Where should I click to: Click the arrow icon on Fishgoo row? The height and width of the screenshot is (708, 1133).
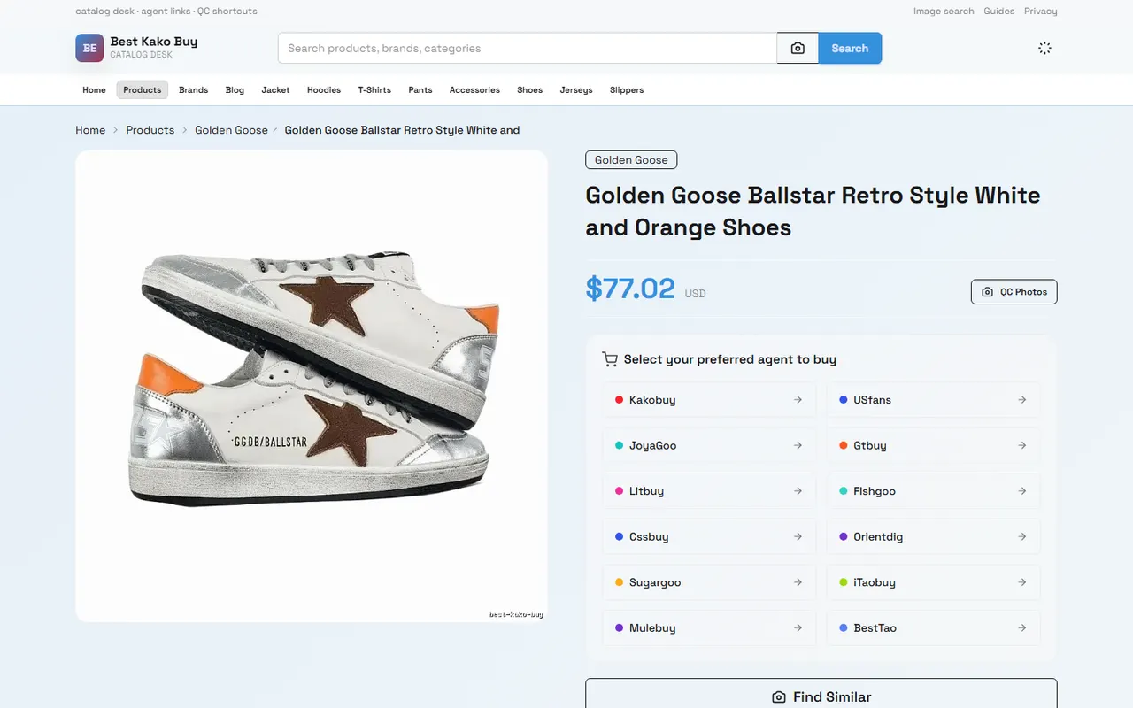coord(1021,491)
